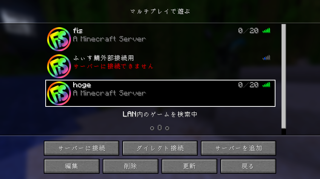Click the dark scrollbar track below the thumb
320x179 pixels.
(284, 132)
